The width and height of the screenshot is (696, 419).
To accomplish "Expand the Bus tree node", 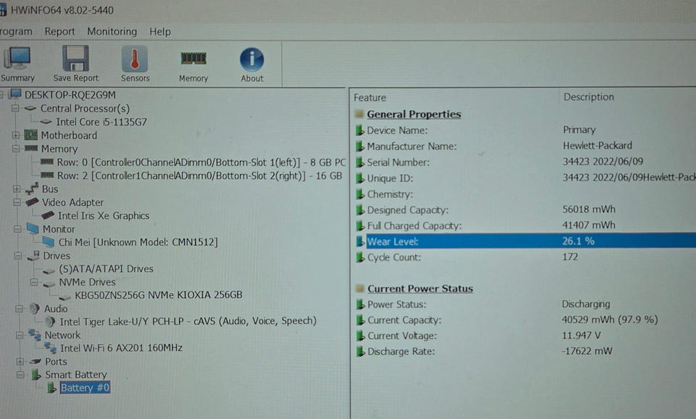I will (17, 188).
